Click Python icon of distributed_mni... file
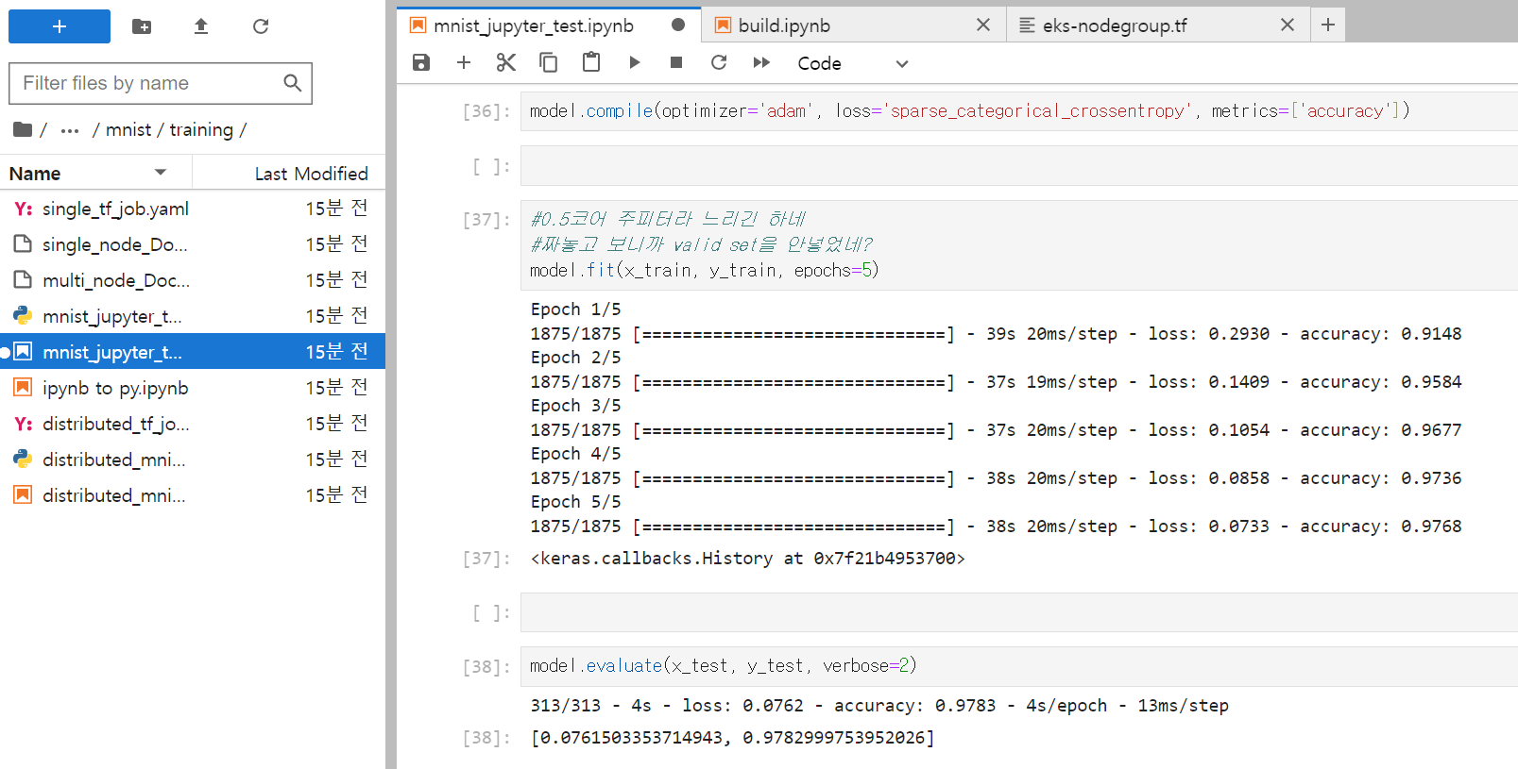Screen dimensions: 1518x769 23,459
